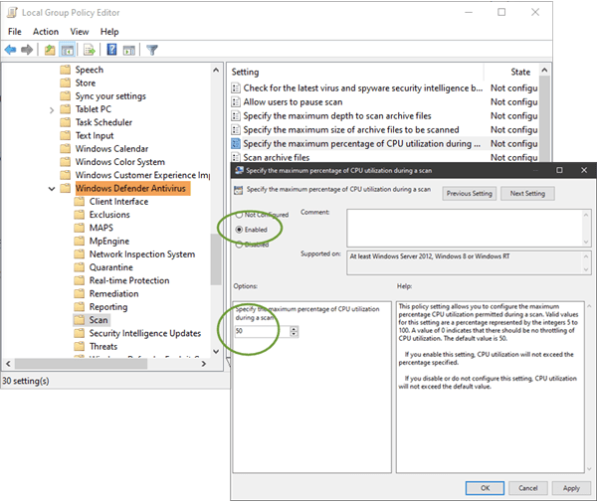
Task: Click tree pane horizontal scroll right arrow
Action: [x=204, y=364]
